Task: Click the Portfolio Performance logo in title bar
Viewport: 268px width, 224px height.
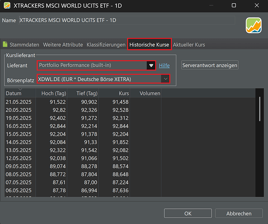Action: point(7,5)
